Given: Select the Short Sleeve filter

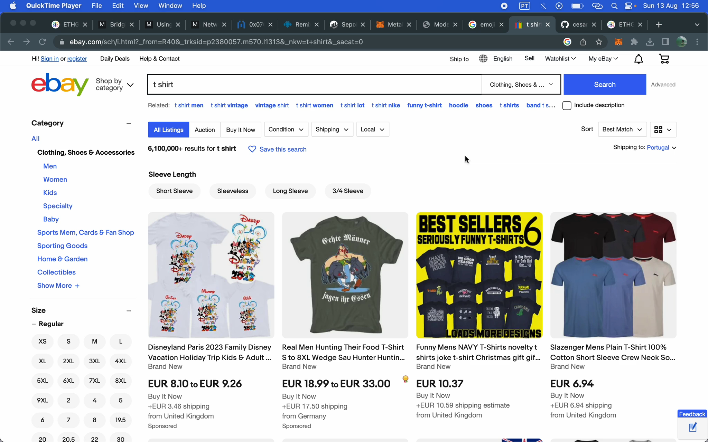Looking at the screenshot, I should (x=174, y=191).
